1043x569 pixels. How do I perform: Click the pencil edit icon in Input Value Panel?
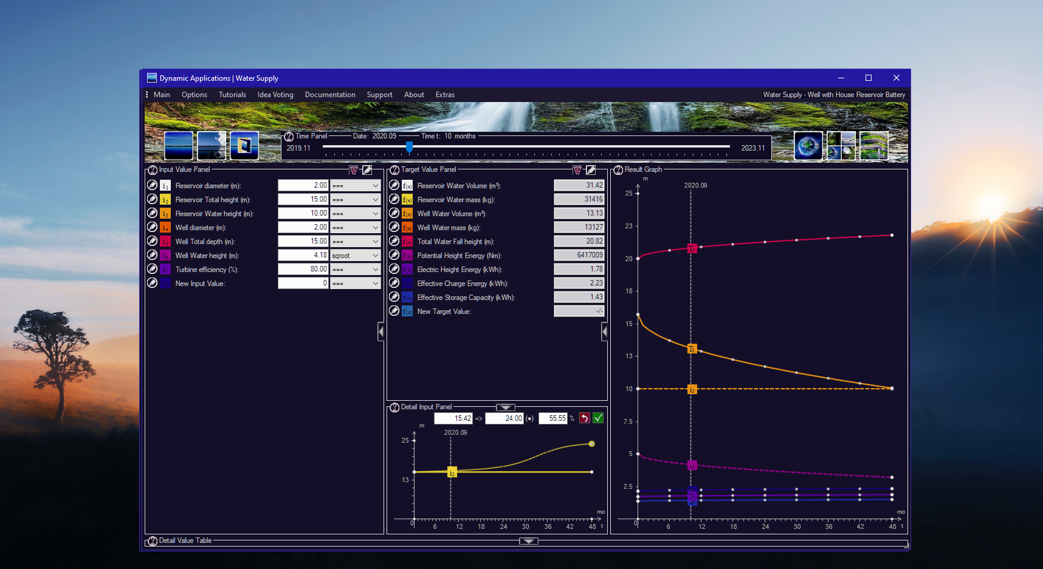(367, 170)
